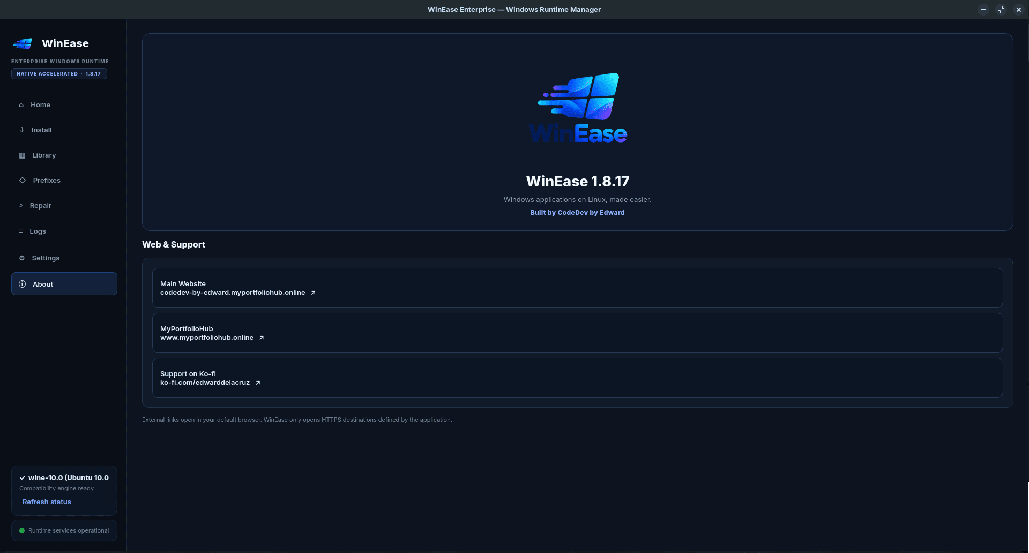Click the External links open notice text
Image resolution: width=1029 pixels, height=553 pixels.
tap(297, 420)
